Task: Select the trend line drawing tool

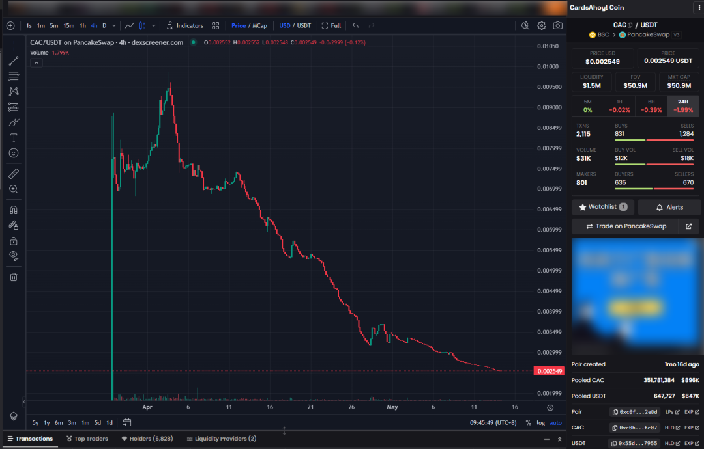Action: (x=14, y=61)
